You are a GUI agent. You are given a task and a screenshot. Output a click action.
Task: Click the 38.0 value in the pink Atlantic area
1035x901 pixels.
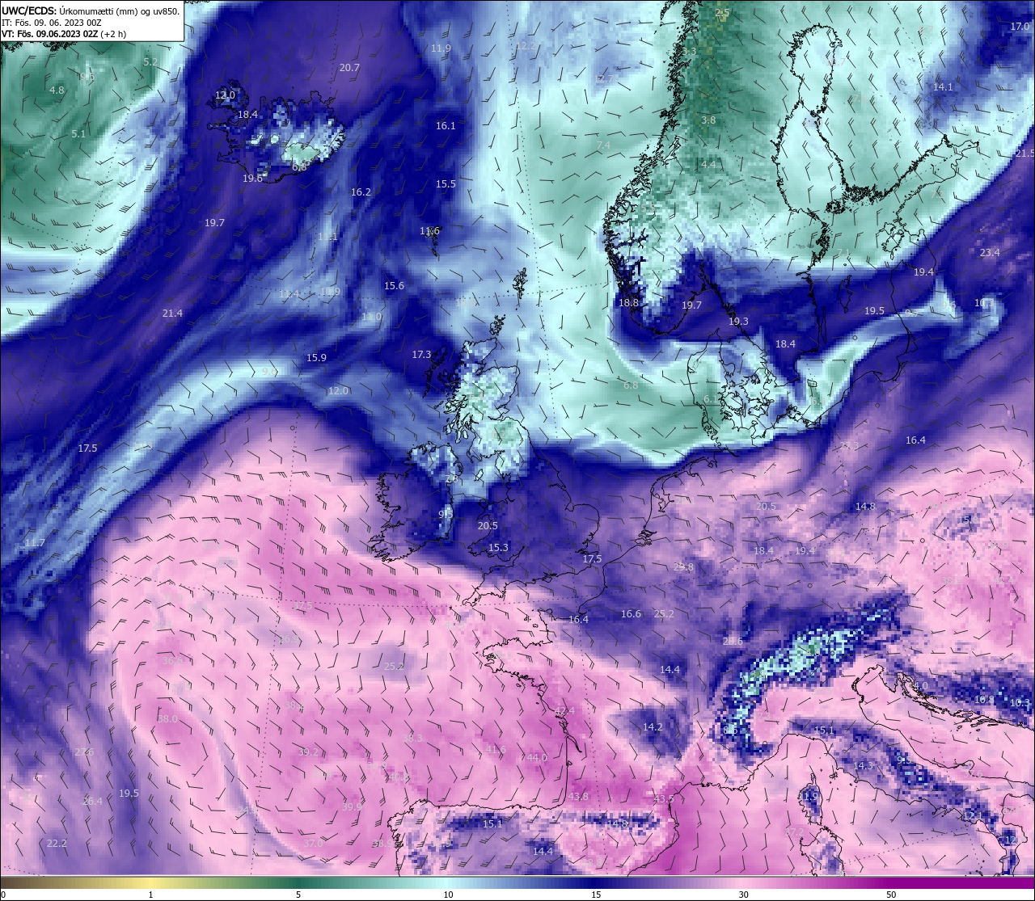click(167, 719)
